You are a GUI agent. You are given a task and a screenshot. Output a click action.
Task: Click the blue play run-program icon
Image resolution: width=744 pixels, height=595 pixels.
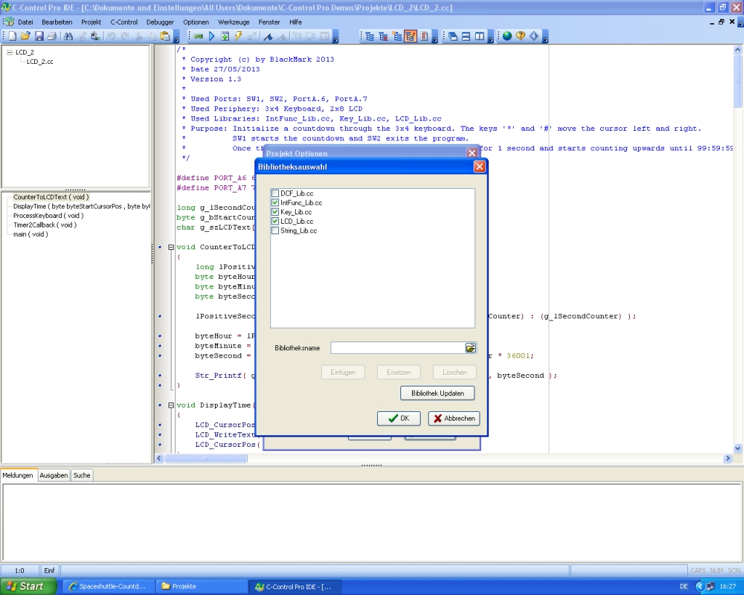click(212, 36)
